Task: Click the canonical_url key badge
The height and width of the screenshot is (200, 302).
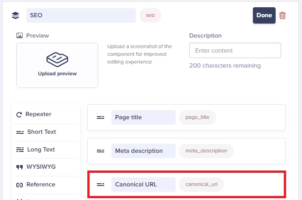Action: coord(201,185)
